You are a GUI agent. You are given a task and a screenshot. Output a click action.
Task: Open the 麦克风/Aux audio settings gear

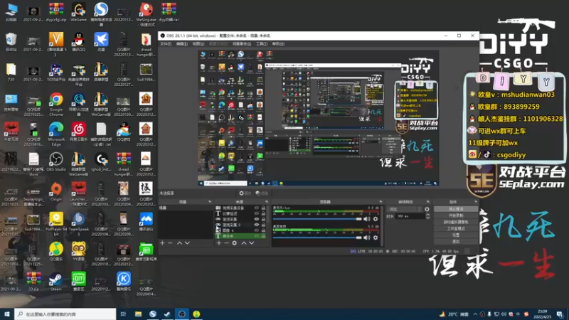click(x=376, y=219)
